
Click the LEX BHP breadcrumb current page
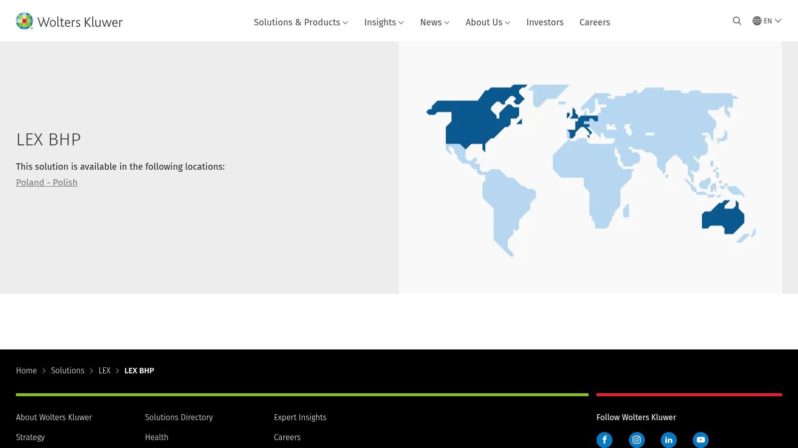[139, 371]
